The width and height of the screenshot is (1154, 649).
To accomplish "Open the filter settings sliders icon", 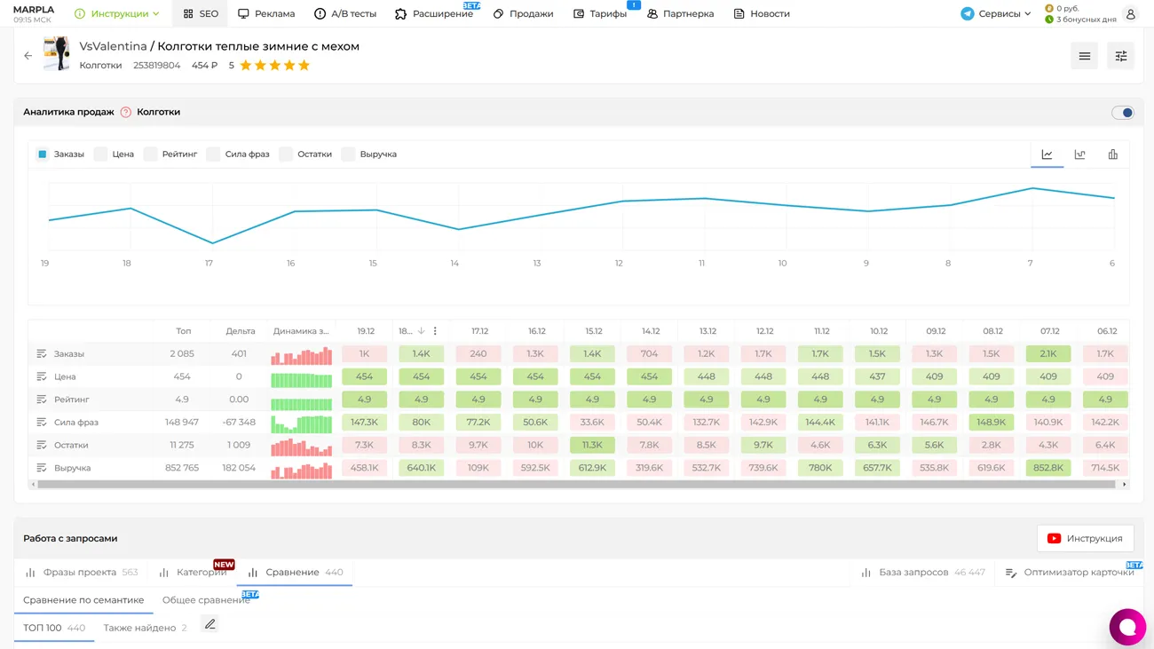I will tap(1120, 56).
